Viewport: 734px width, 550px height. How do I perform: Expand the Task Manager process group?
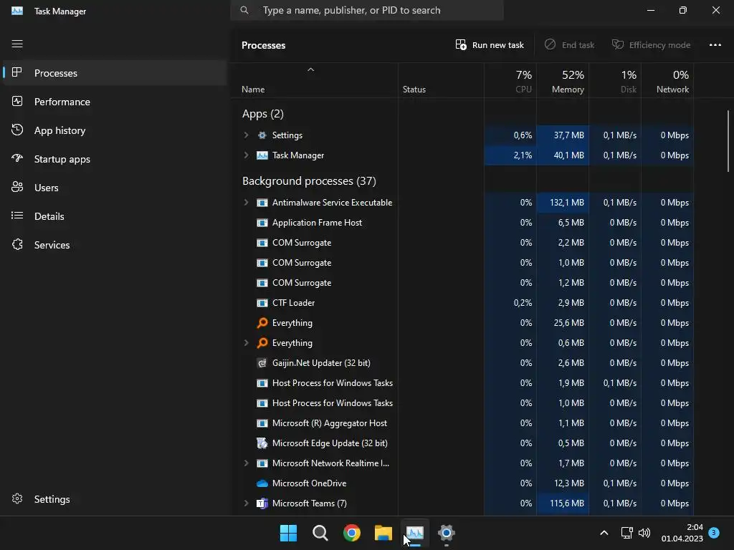247,155
